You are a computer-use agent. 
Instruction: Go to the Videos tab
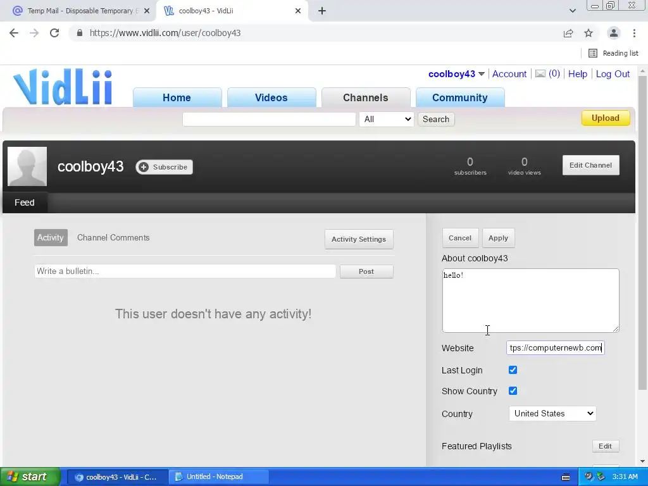click(x=271, y=97)
